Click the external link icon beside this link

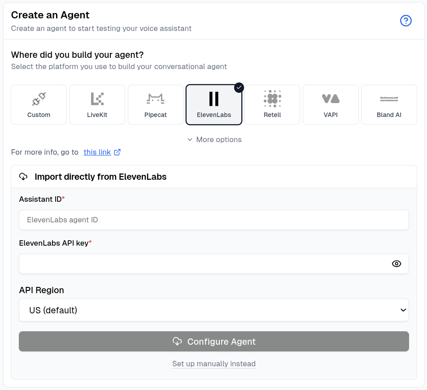pyautogui.click(x=117, y=152)
